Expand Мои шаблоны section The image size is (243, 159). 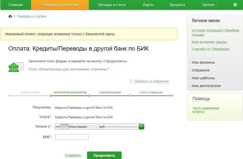click(215, 78)
